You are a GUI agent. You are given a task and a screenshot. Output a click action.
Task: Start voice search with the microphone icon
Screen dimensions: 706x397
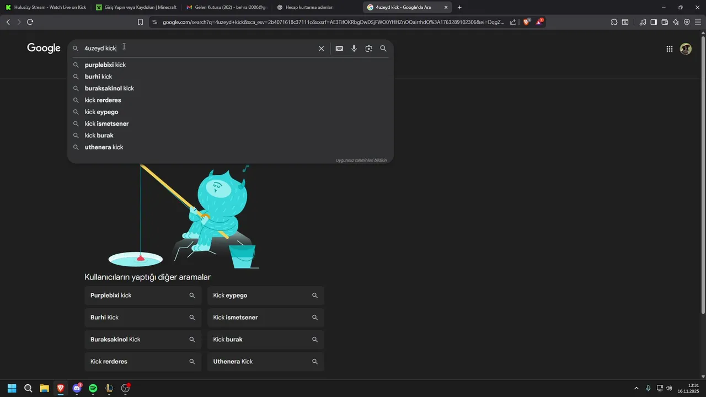354,49
